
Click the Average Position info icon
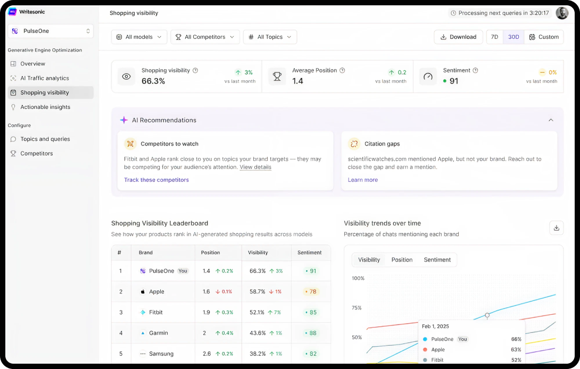click(x=342, y=70)
